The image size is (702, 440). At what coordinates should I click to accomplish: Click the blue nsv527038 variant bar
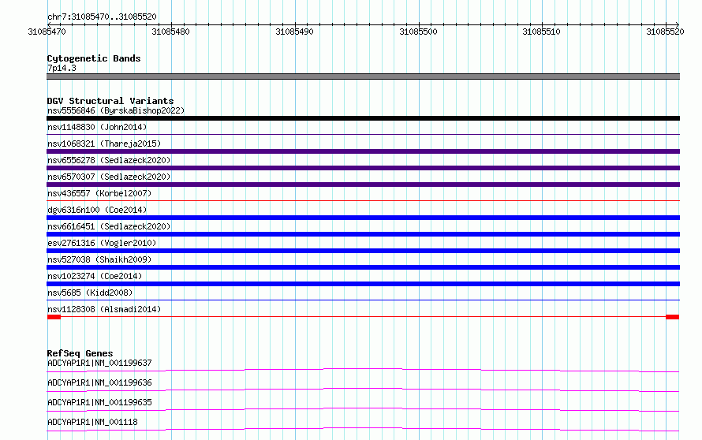coord(363,267)
